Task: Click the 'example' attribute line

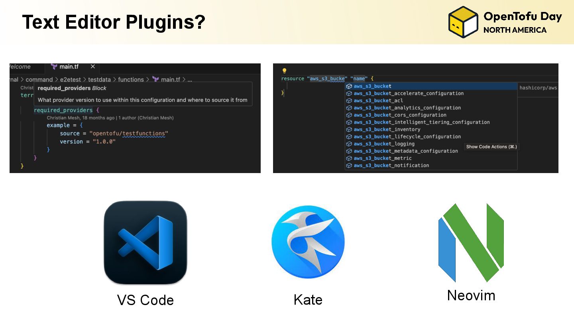Action: point(65,125)
